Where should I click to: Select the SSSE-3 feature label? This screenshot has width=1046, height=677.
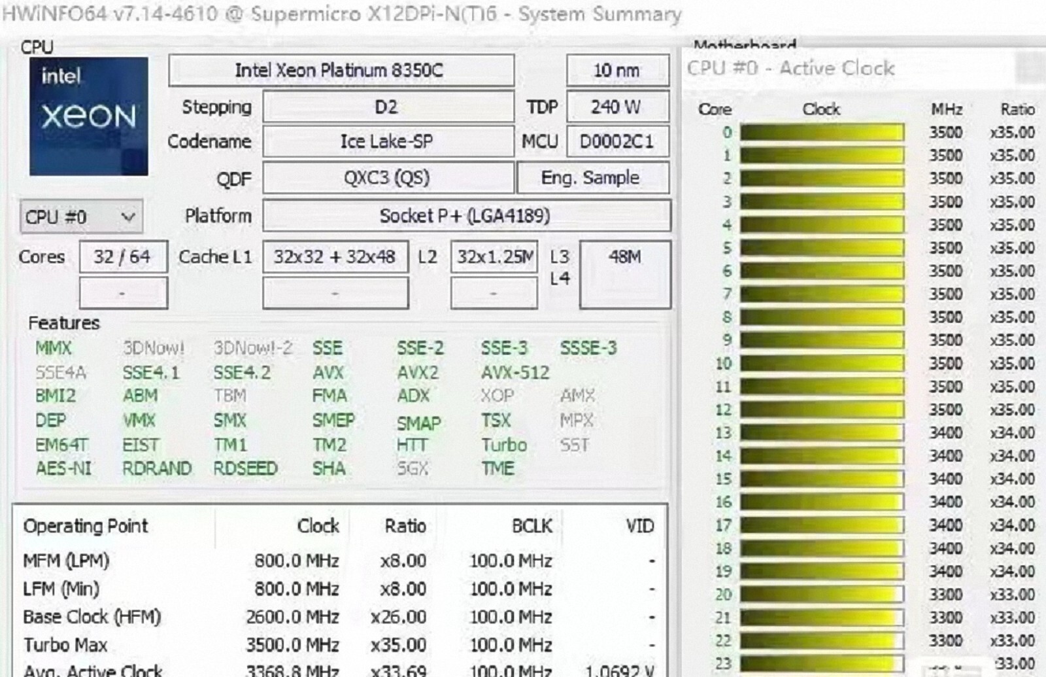pyautogui.click(x=588, y=348)
